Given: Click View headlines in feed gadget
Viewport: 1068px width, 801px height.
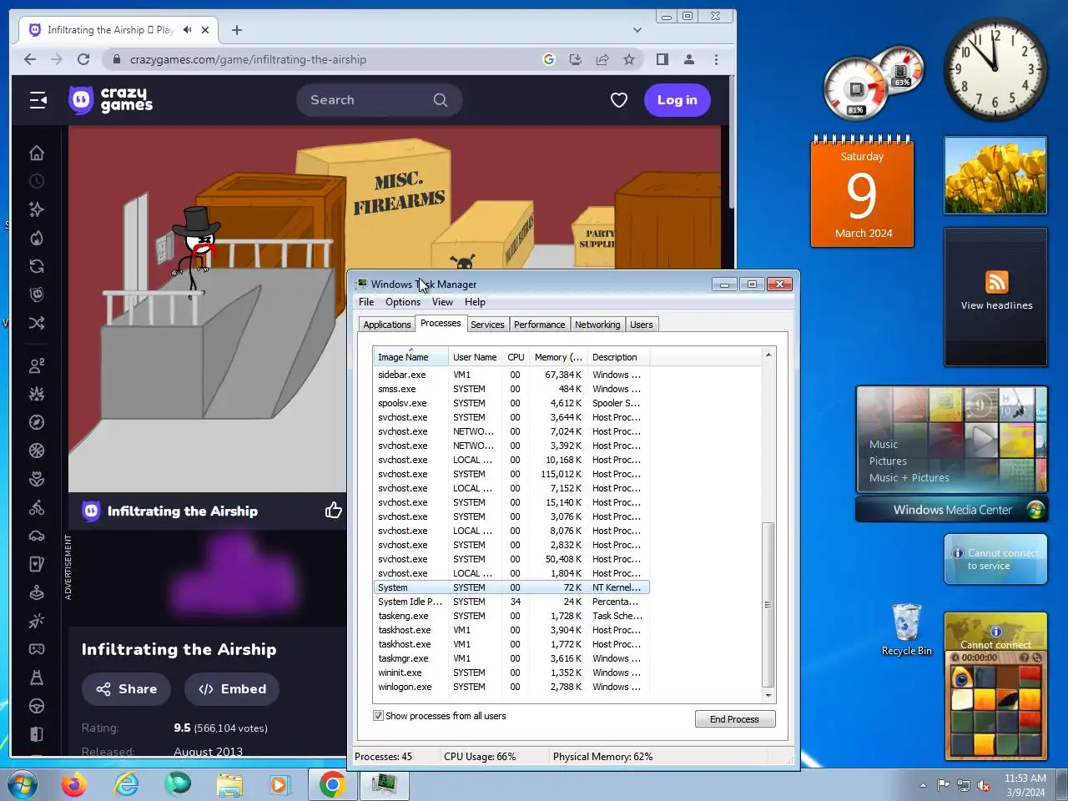Looking at the screenshot, I should point(996,305).
